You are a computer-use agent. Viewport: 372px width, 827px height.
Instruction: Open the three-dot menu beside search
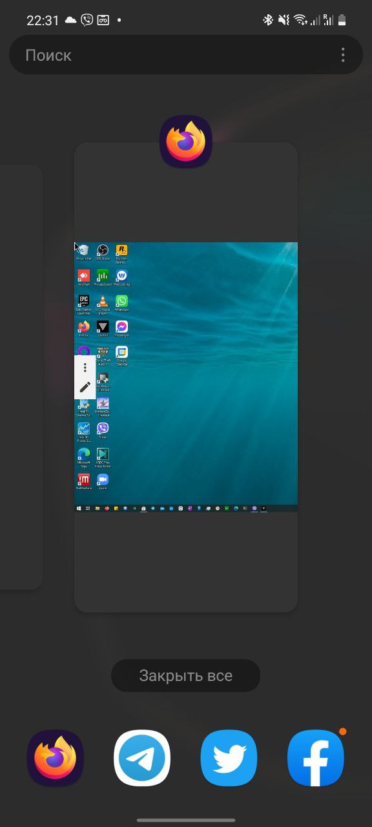click(x=343, y=55)
